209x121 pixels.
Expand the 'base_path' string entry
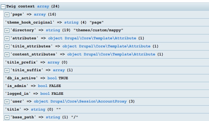[x=7, y=117]
